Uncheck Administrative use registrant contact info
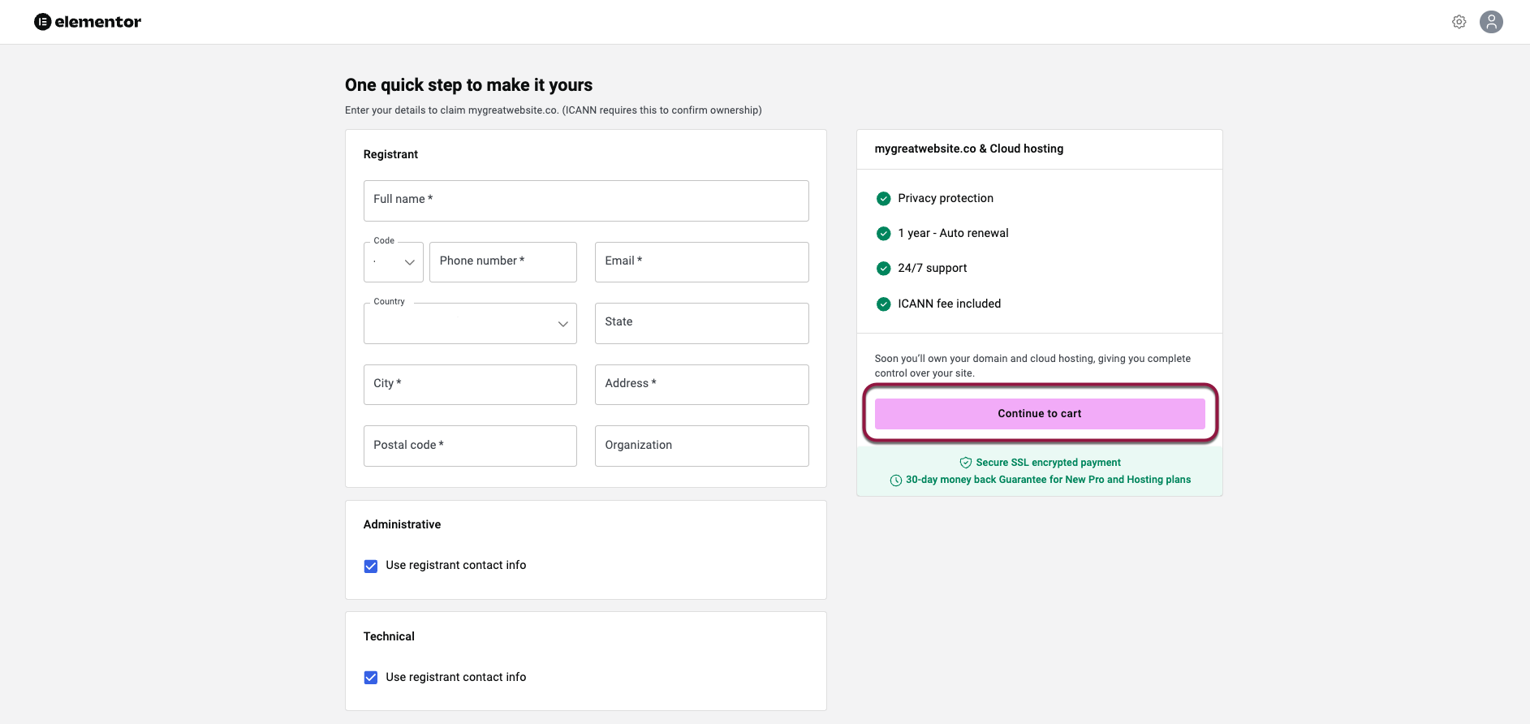The image size is (1530, 724). click(x=371, y=567)
